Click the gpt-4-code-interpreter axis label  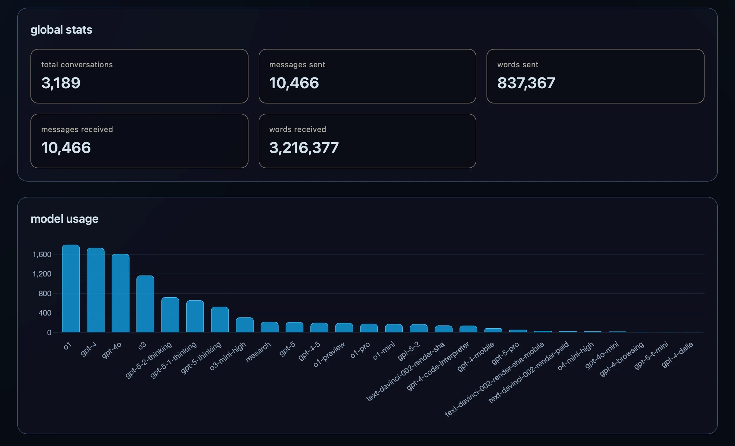click(438, 366)
